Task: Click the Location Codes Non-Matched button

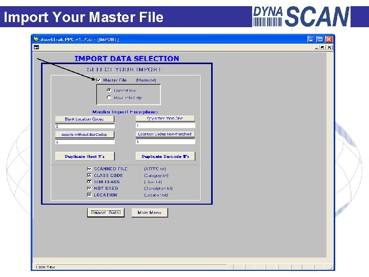Action: click(165, 134)
